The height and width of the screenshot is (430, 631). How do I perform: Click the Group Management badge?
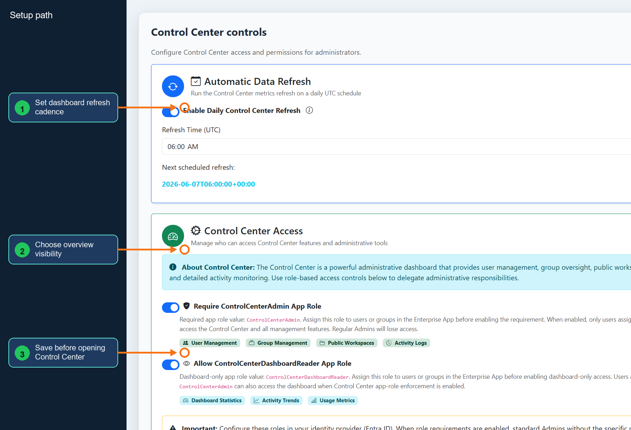[278, 343]
